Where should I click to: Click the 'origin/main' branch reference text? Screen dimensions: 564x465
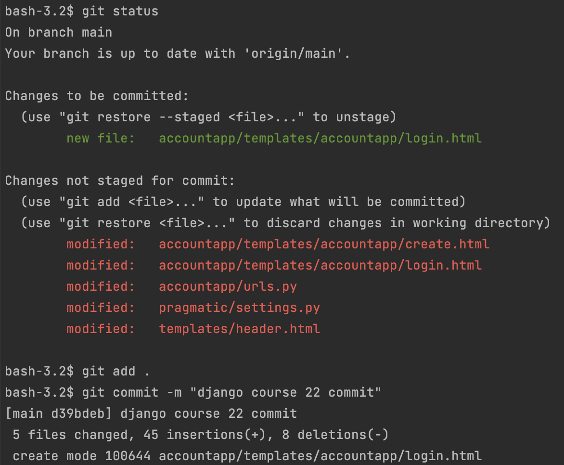pyautogui.click(x=294, y=53)
